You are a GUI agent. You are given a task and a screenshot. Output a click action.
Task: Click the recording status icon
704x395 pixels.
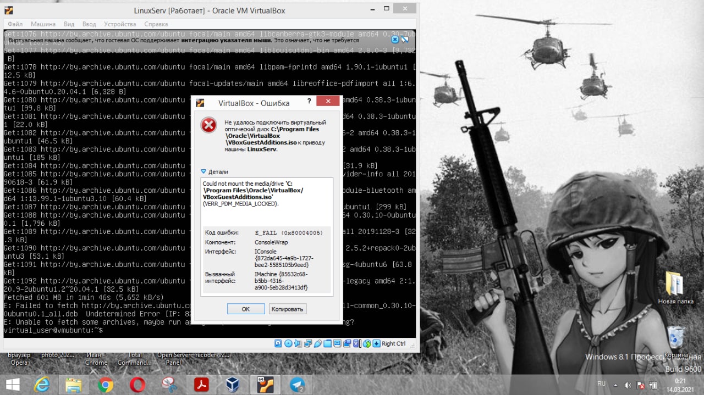347,343
